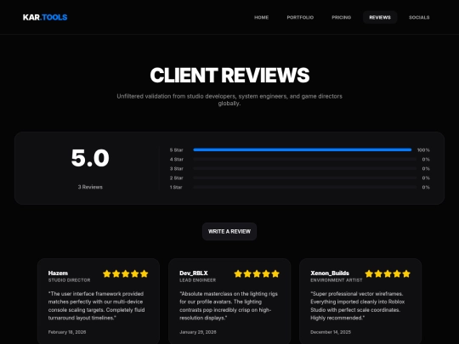Click the 0% label for 4 Star
Screen dimensions: 459x344
(x=426, y=159)
